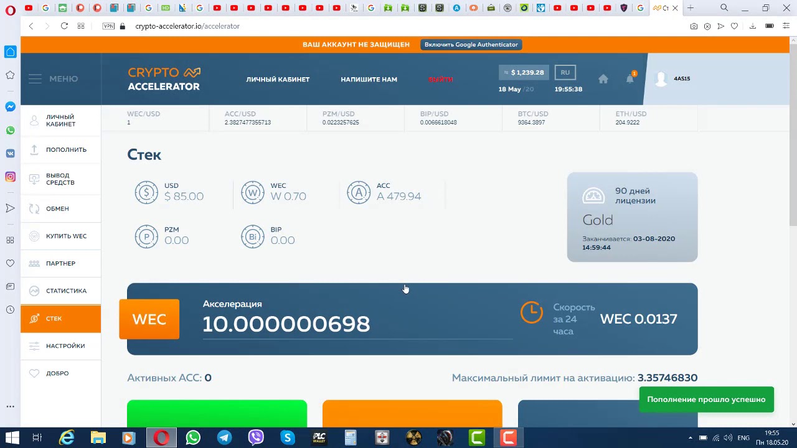Open Opera sidebar VK icon

(x=10, y=153)
